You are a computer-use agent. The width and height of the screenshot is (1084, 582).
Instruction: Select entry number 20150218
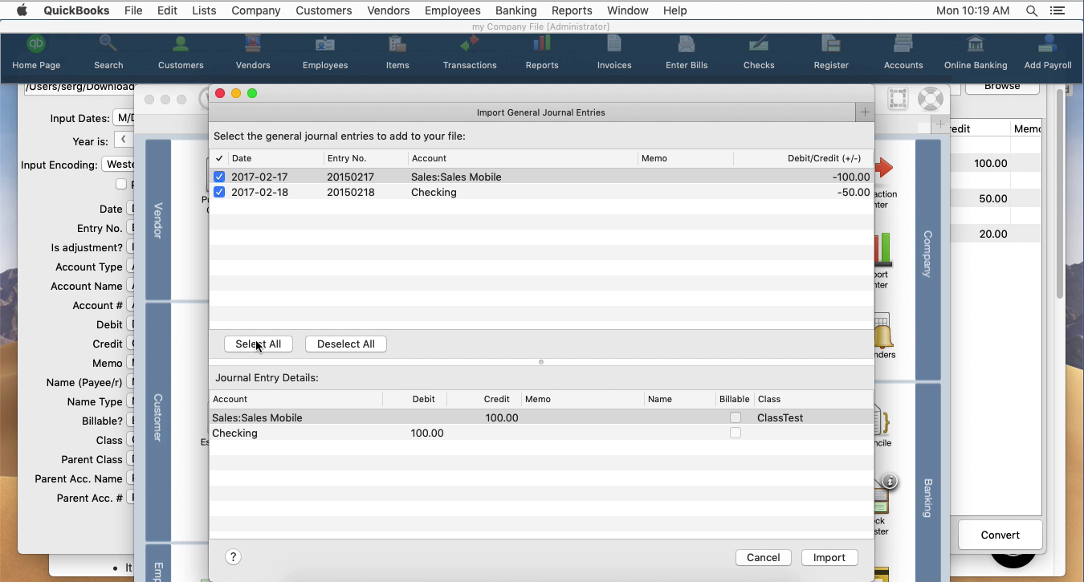(x=351, y=192)
